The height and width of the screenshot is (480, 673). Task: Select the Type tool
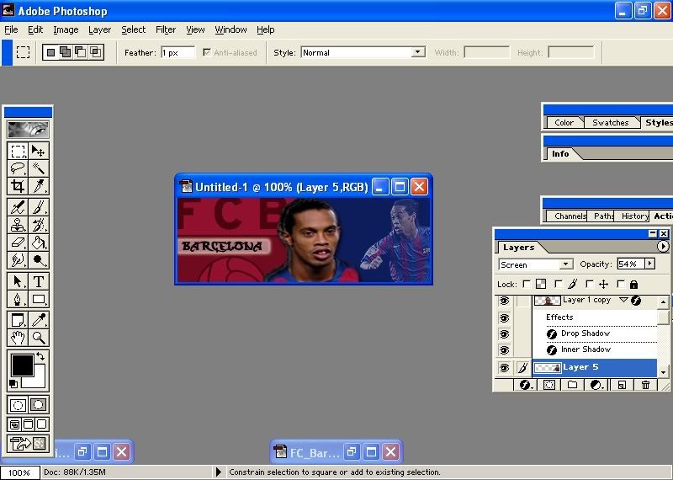click(39, 281)
